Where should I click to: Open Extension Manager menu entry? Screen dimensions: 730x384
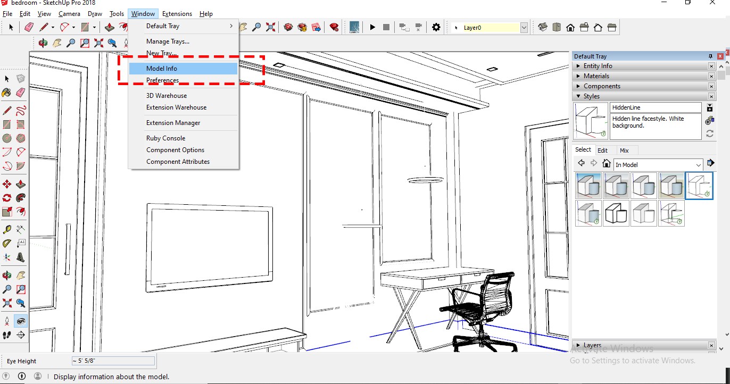[173, 123]
